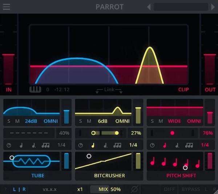The width and height of the screenshot is (218, 194).
Task: Change the blue band 24dB slope
Action: [x=31, y=121]
